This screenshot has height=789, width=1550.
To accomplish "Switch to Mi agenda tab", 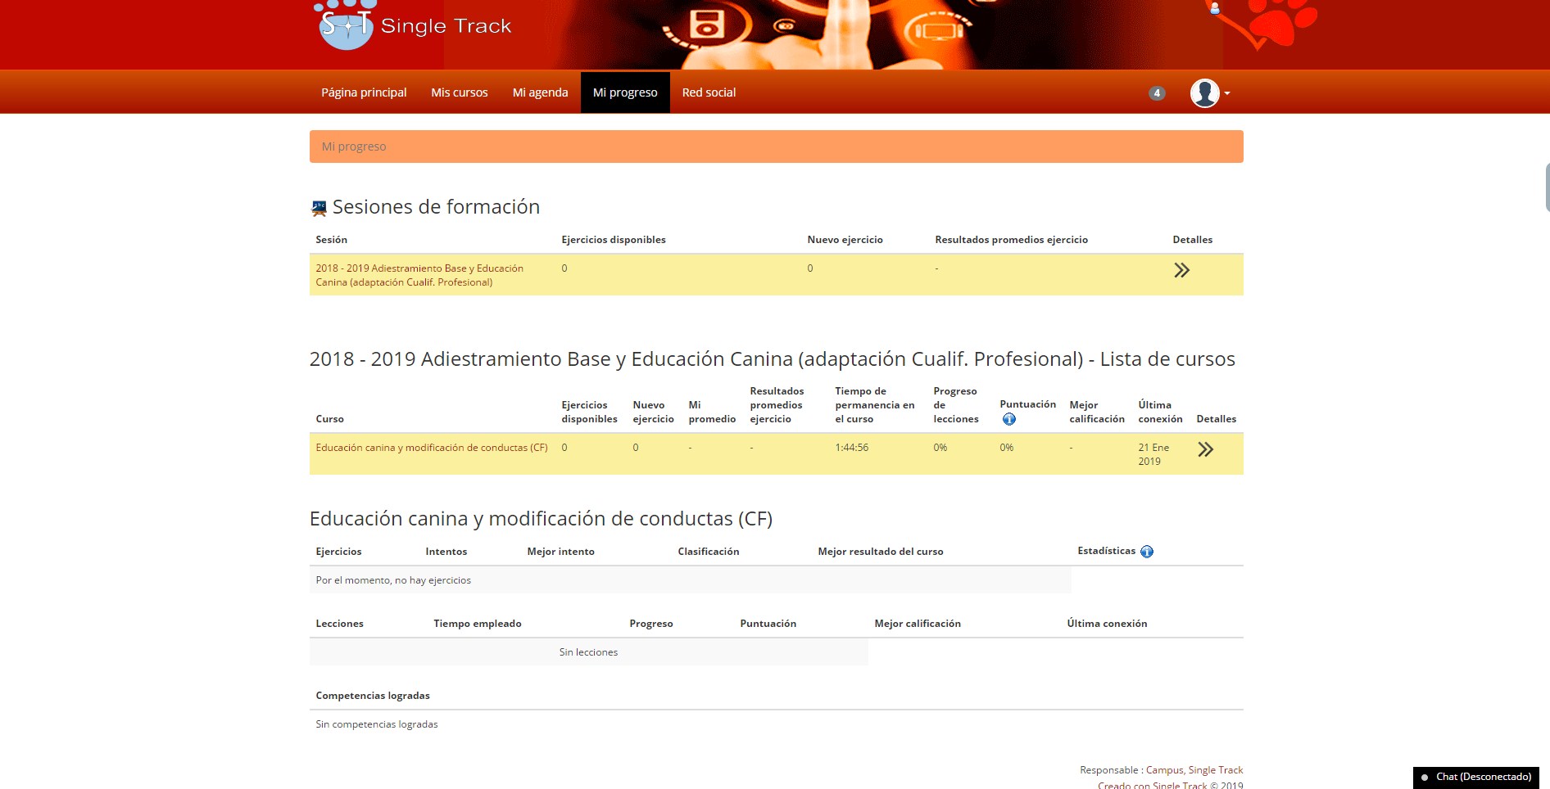I will pyautogui.click(x=540, y=92).
